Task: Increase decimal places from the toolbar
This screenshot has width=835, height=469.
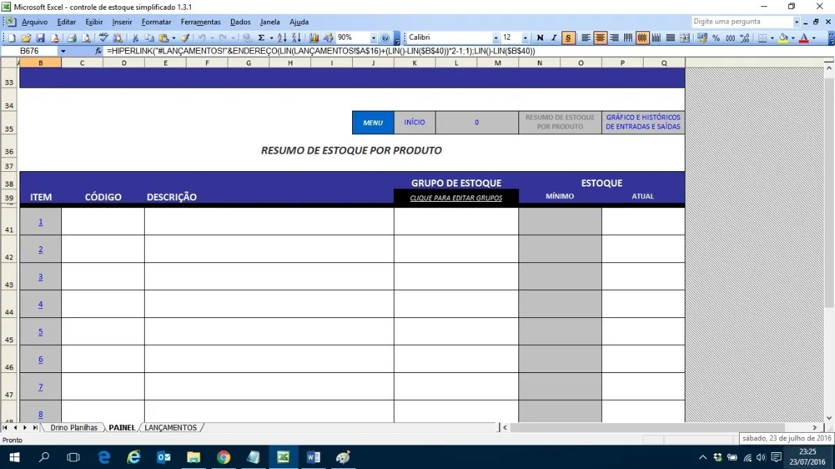Action: [745, 38]
